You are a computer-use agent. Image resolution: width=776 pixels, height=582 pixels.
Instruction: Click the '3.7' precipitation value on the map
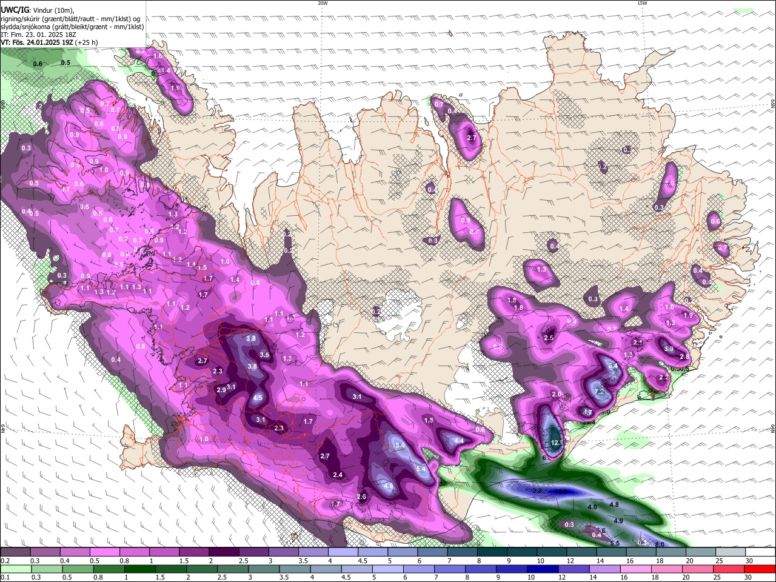[x=587, y=412]
